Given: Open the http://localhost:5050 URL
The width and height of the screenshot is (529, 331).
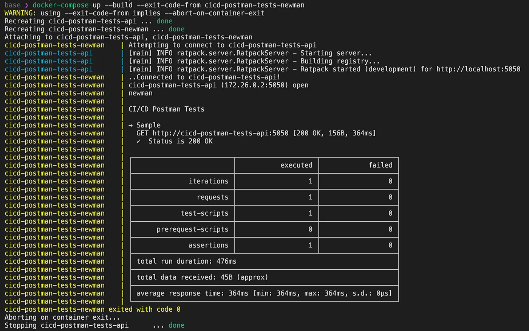Looking at the screenshot, I should [478, 69].
